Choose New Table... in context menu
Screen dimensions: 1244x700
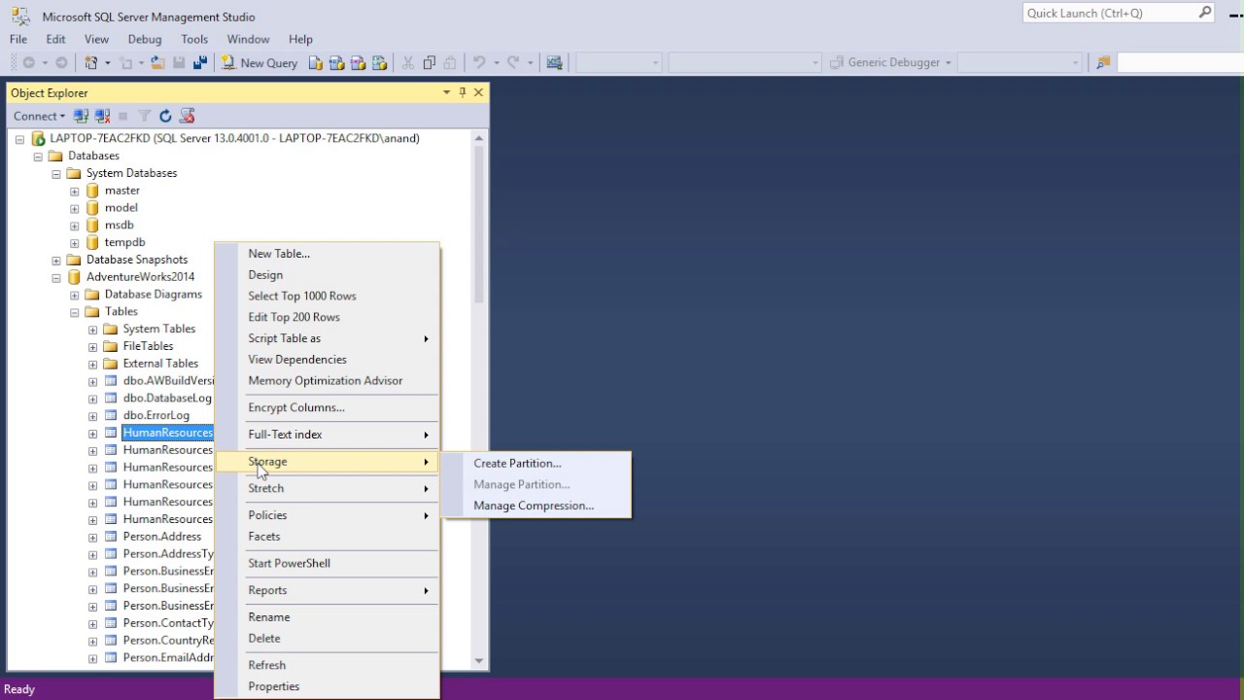pos(328,254)
